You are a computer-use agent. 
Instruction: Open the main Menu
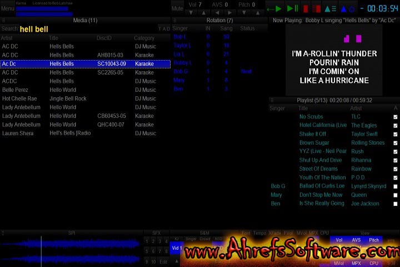pyautogui.click(x=8, y=8)
